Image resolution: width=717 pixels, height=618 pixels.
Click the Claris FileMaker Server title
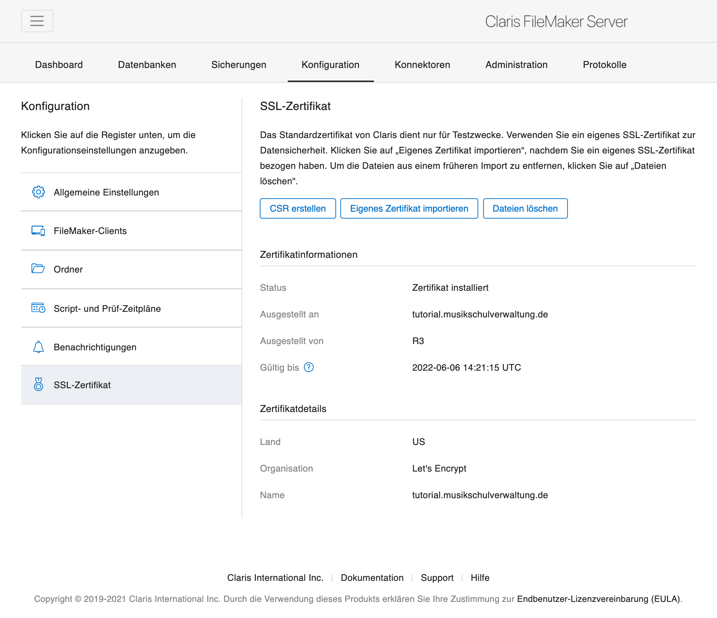click(x=556, y=21)
